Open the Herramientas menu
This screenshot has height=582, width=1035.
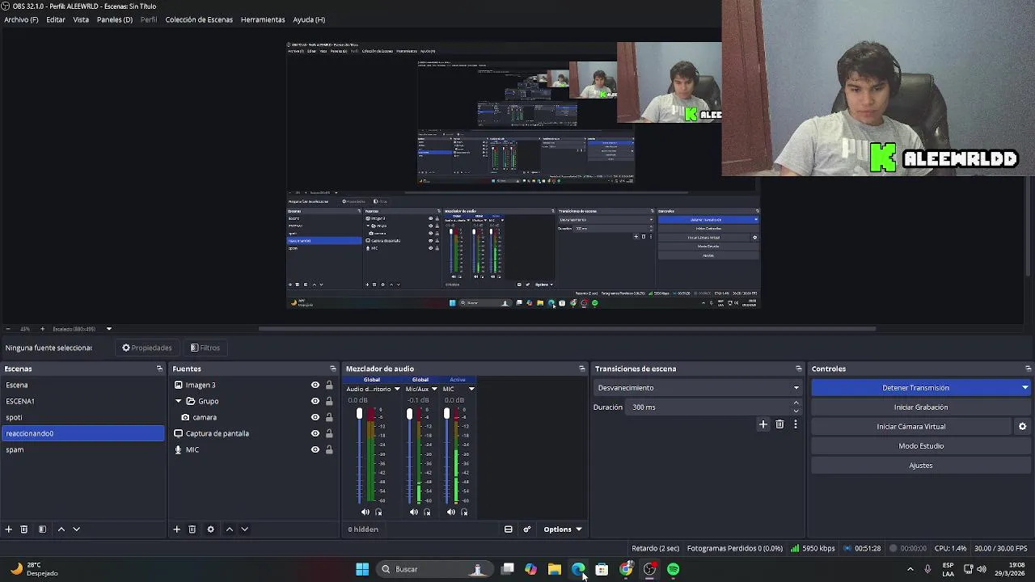point(263,19)
